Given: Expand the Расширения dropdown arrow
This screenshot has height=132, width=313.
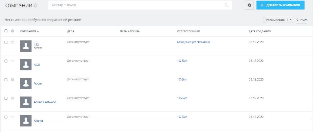Looking at the screenshot, I should tap(290, 20).
